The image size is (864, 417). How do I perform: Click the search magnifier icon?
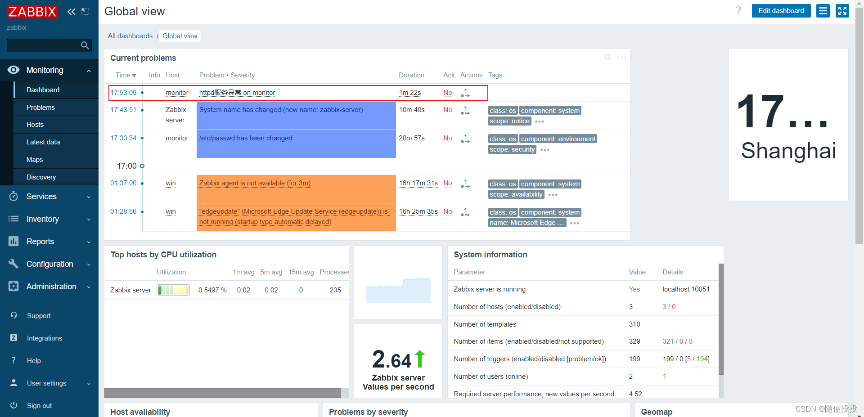(x=85, y=45)
